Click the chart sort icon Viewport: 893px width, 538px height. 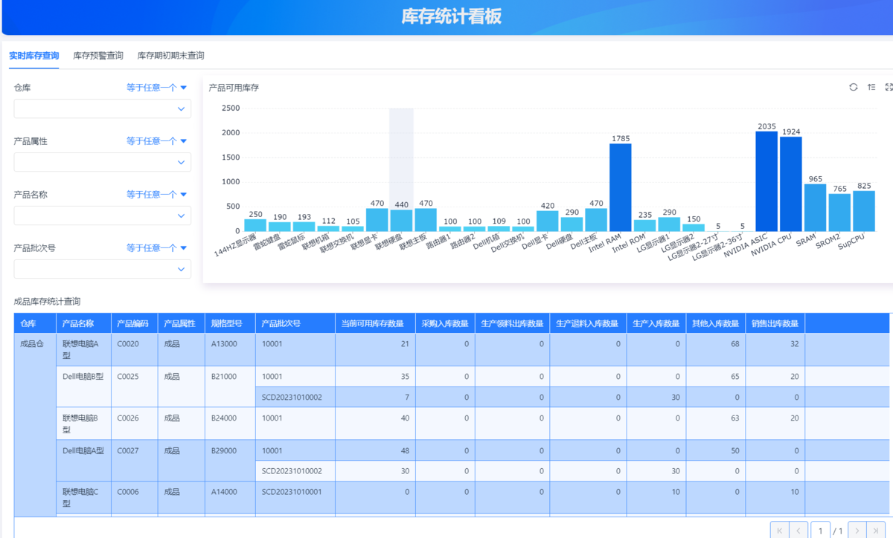[871, 88]
